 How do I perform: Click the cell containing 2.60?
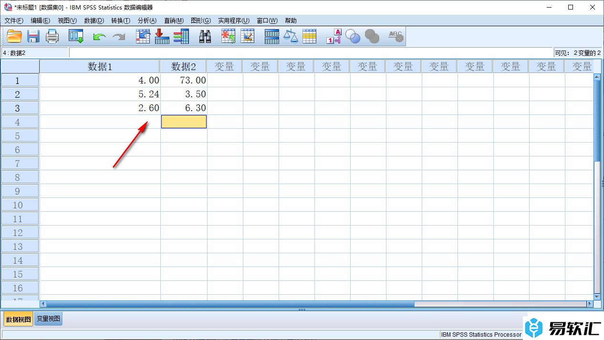[x=100, y=108]
